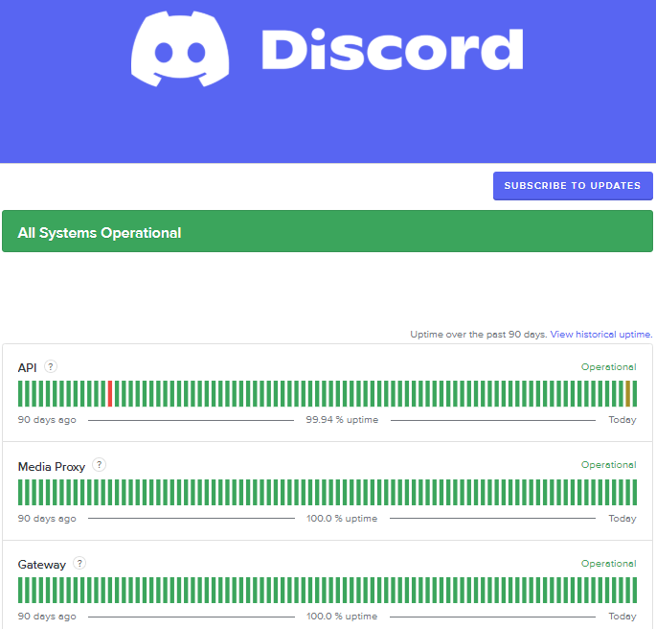656x629 pixels.
Task: Click the Discord wordmark in header
Action: (x=393, y=50)
